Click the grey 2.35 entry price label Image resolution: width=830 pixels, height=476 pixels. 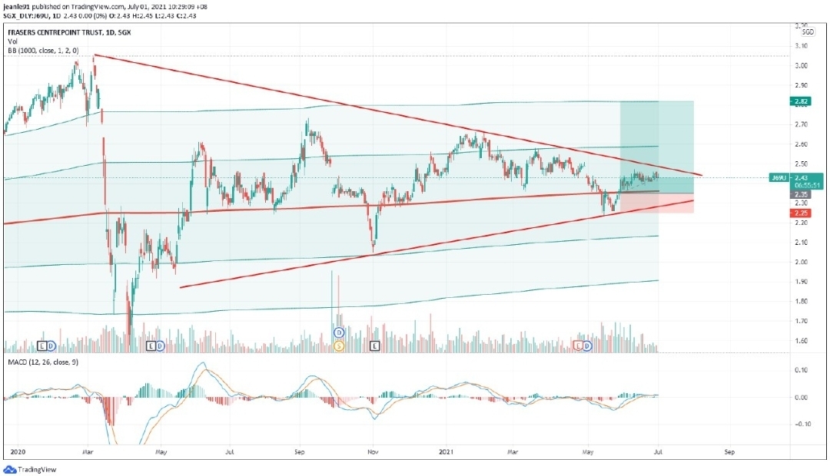800,195
